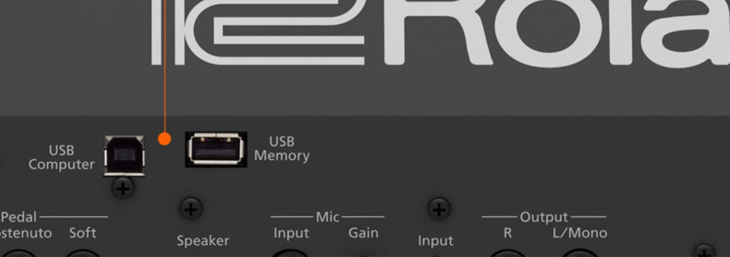Click the USB Memory label text
This screenshot has width=730, height=257.
282,148
